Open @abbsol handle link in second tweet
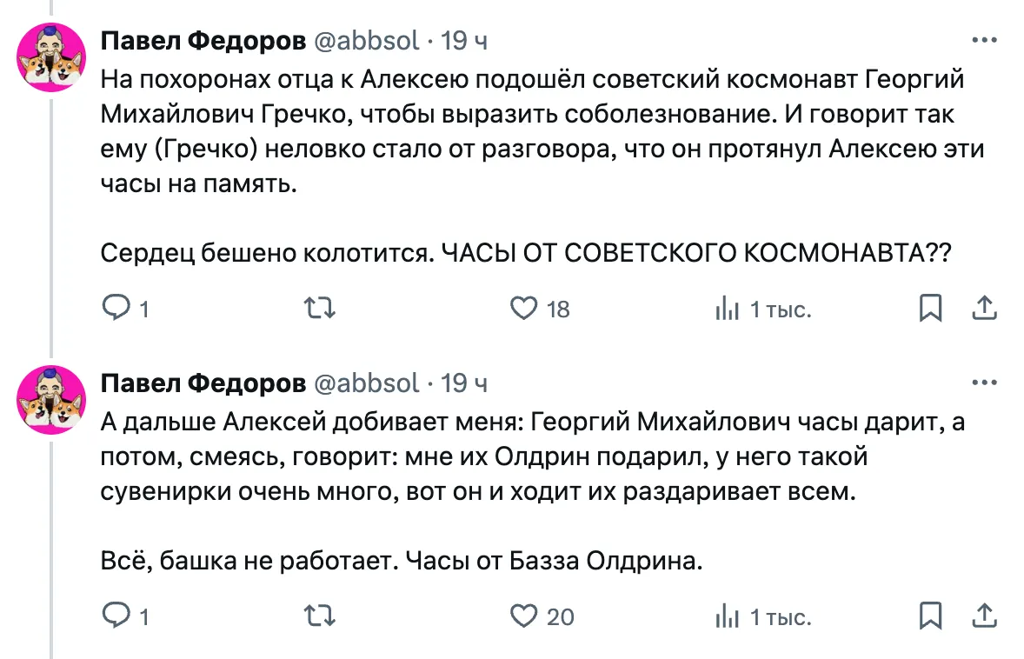 [x=366, y=383]
